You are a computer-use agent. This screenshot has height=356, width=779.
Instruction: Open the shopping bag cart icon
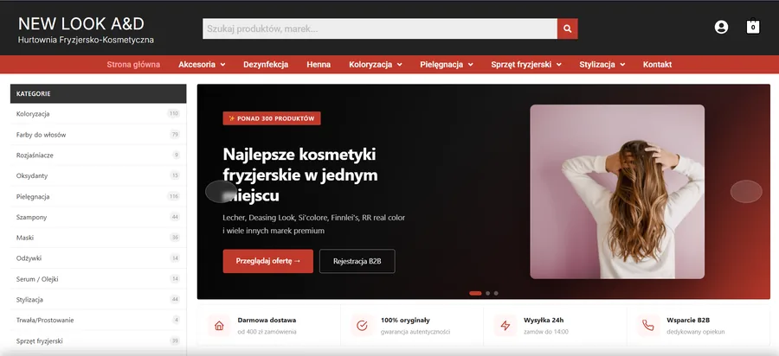point(753,26)
